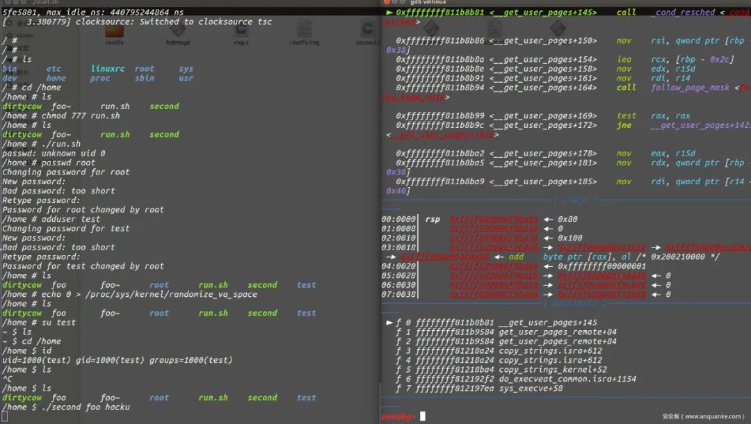The height and width of the screenshot is (424, 751).
Task: Click the '^C' interrupt line
Action: [x=7, y=379]
